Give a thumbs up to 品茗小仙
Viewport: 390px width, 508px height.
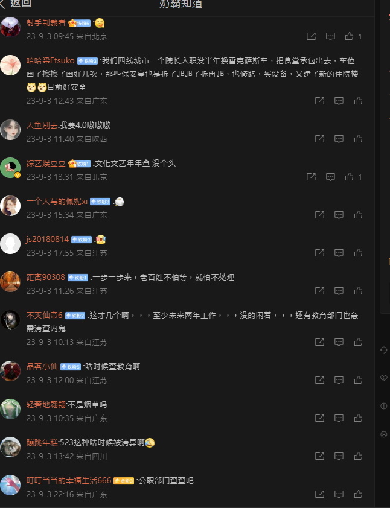click(358, 380)
